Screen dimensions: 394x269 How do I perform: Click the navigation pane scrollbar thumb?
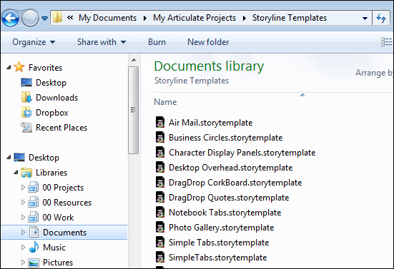134,110
